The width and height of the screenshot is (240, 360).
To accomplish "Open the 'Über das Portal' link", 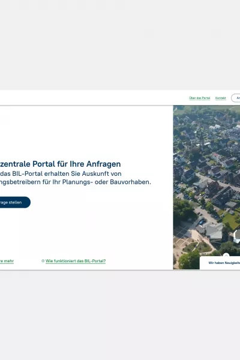I will click(x=200, y=98).
